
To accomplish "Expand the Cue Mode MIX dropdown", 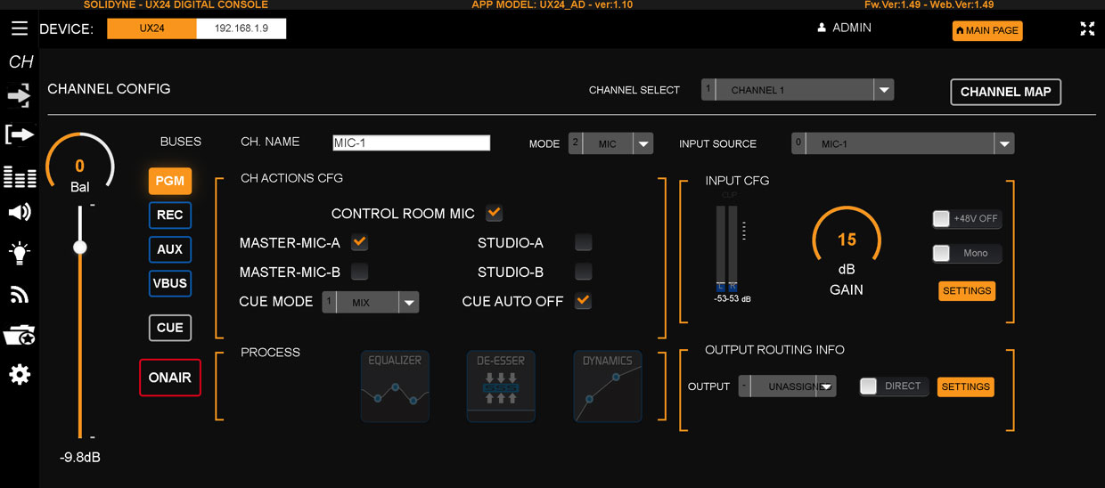I will [x=408, y=303].
